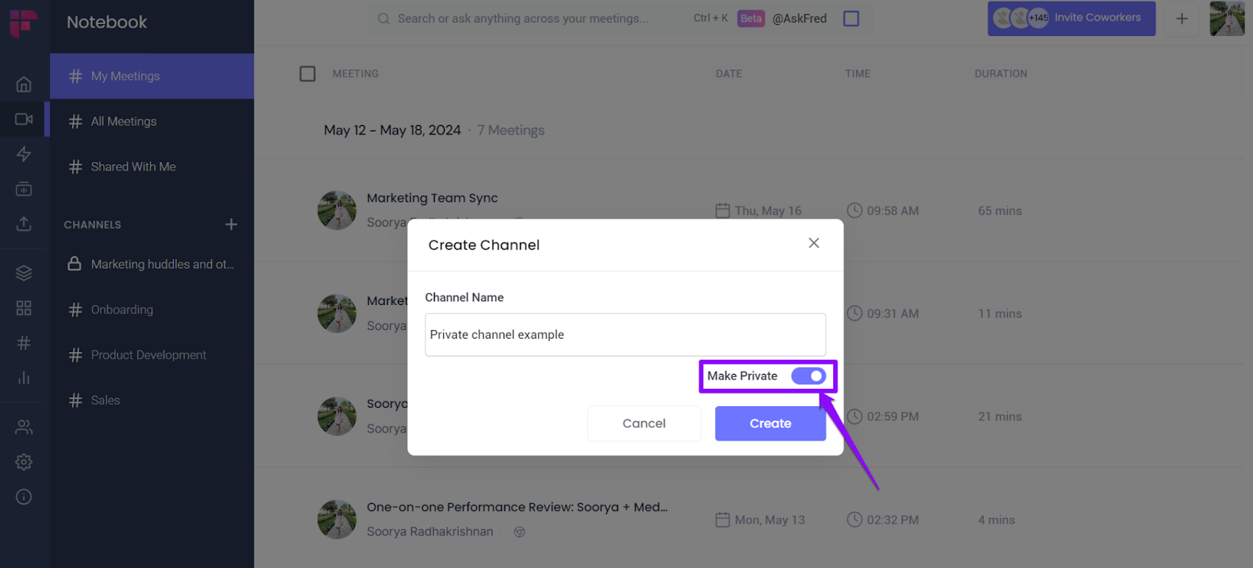Check the select-all meetings checkbox

(x=308, y=74)
